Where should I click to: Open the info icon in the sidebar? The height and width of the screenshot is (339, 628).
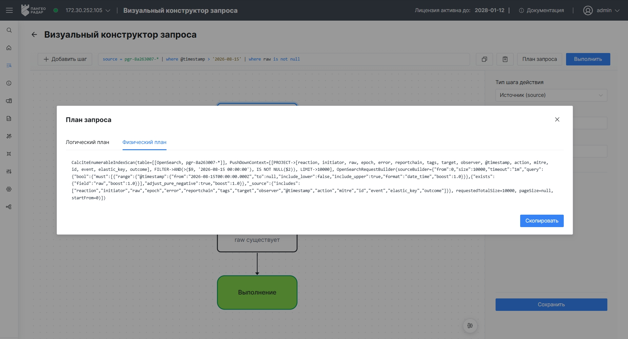click(9, 83)
